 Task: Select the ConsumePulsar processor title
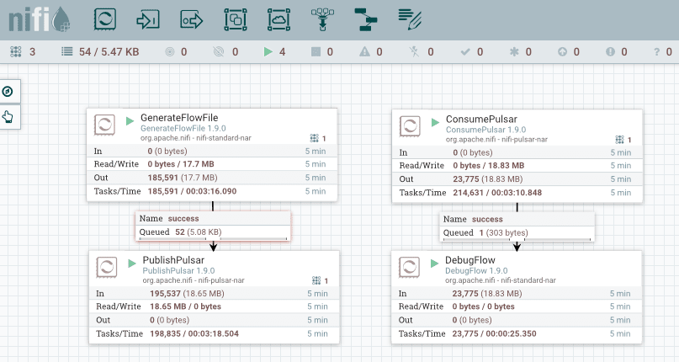click(481, 119)
